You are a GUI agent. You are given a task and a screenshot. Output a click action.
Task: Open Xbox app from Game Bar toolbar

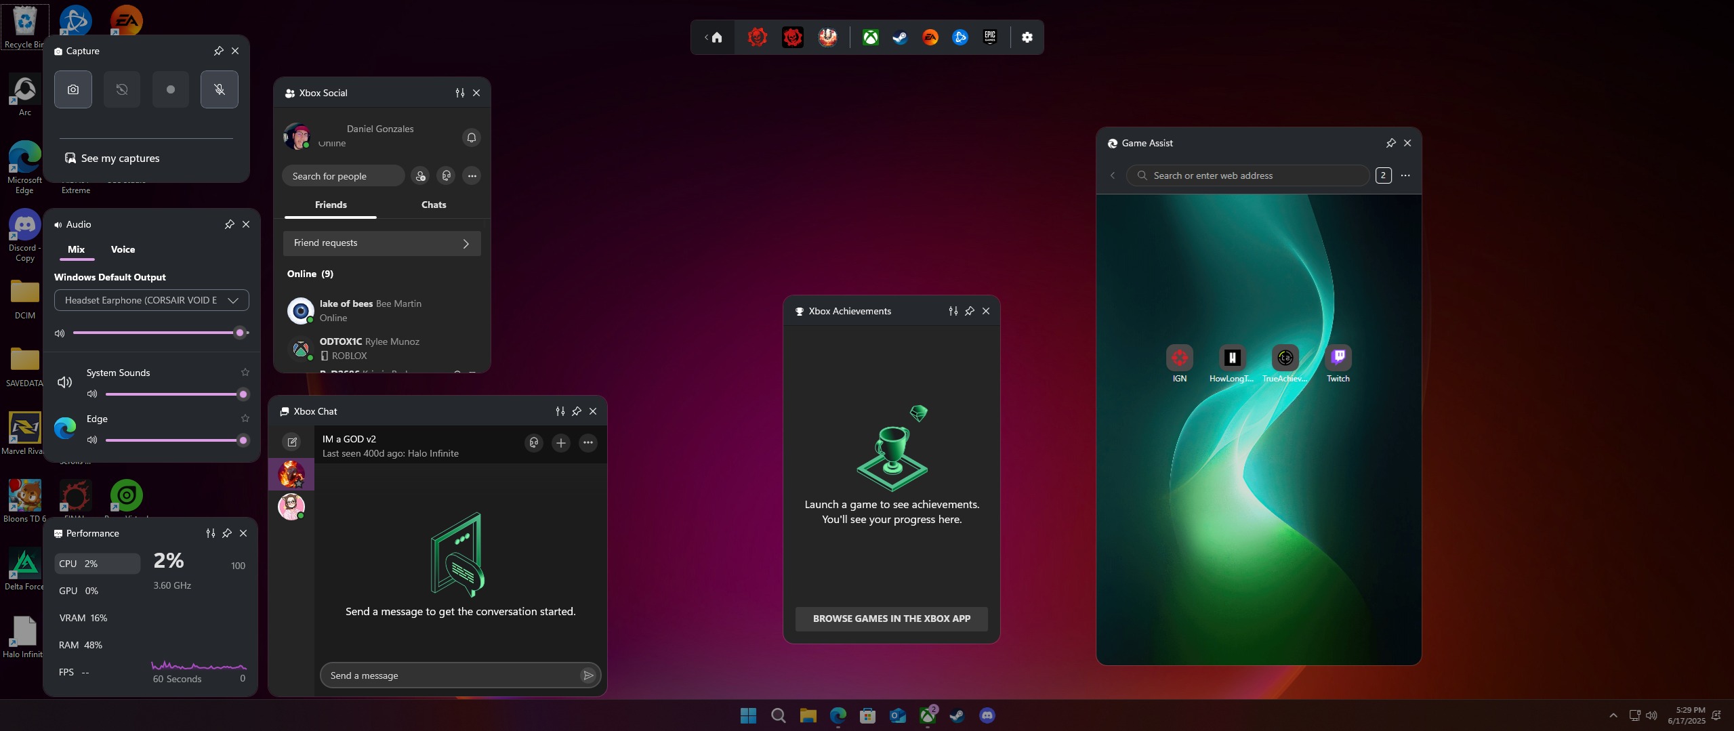coord(871,37)
